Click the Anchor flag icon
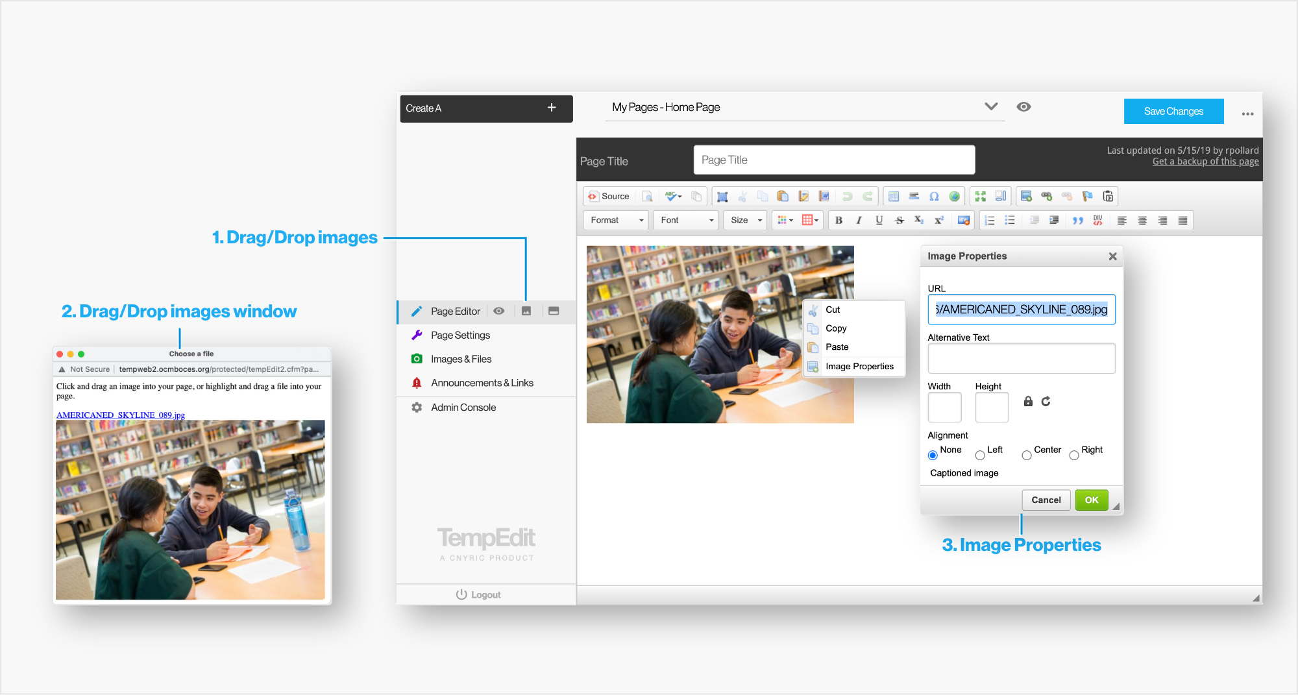Screen dimensions: 1298x695 point(1088,196)
